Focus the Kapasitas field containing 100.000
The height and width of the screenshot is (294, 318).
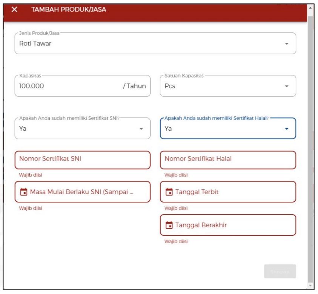tap(68, 86)
